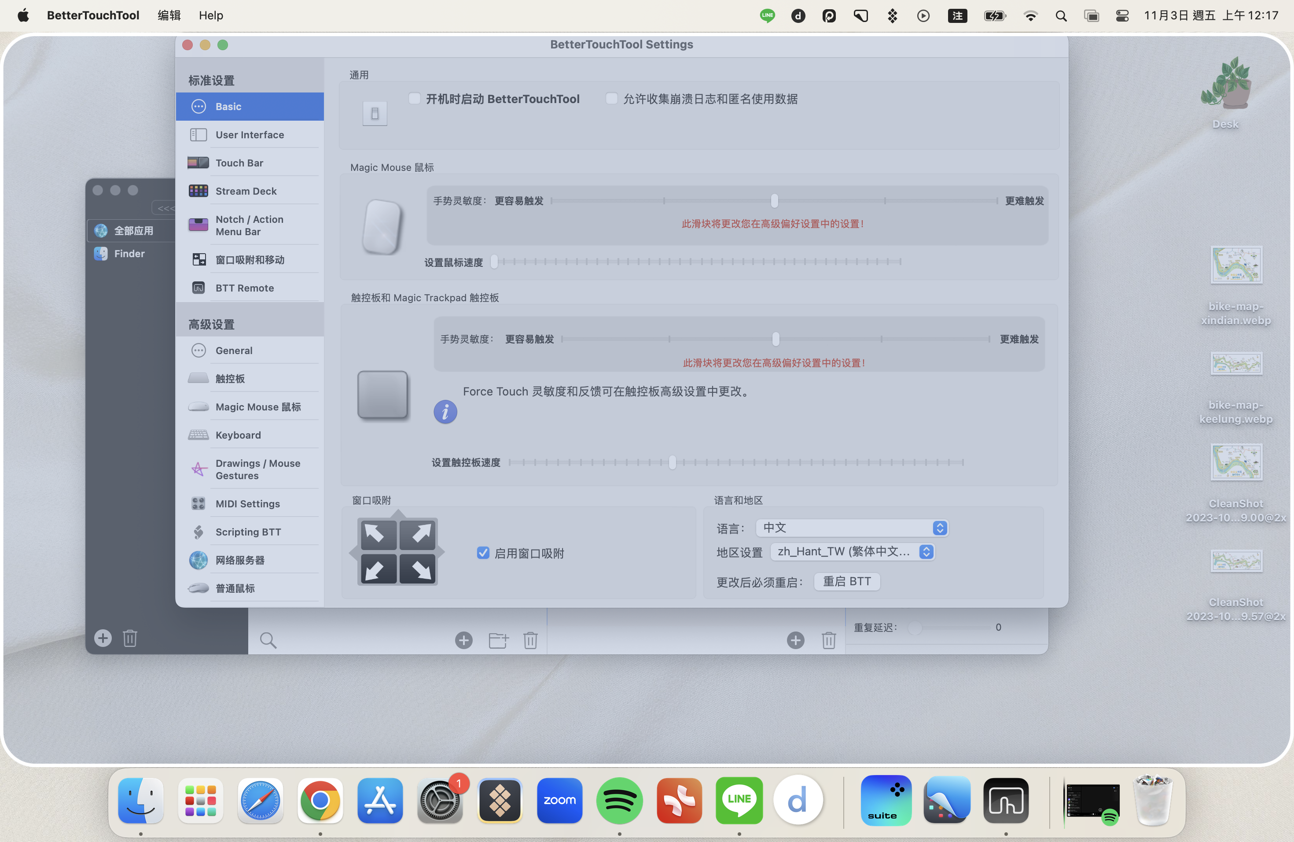Image resolution: width=1294 pixels, height=842 pixels.
Task: Uncheck the 启用窗口吸附 checkbox
Action: 483,553
